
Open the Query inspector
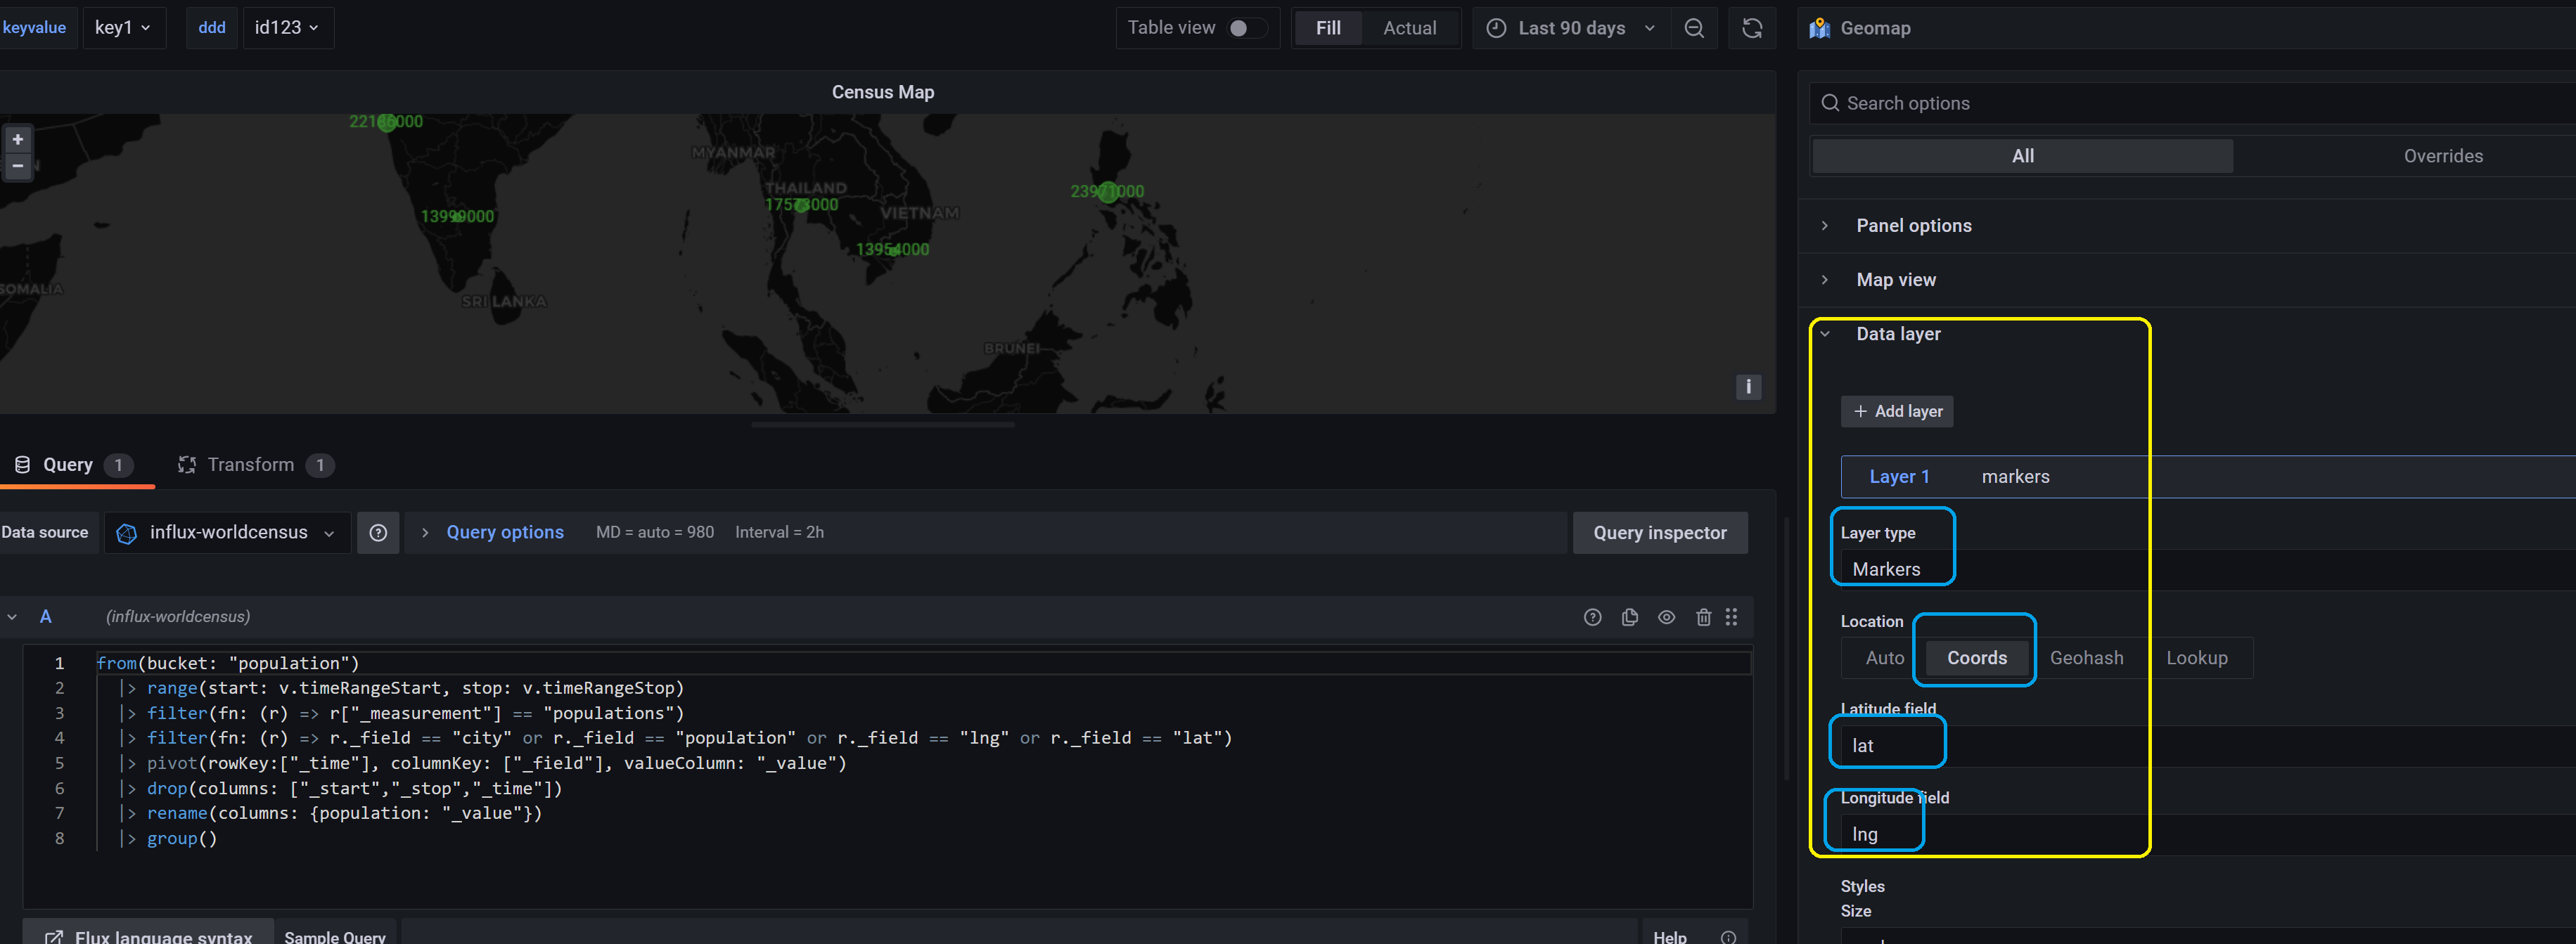click(x=1660, y=532)
